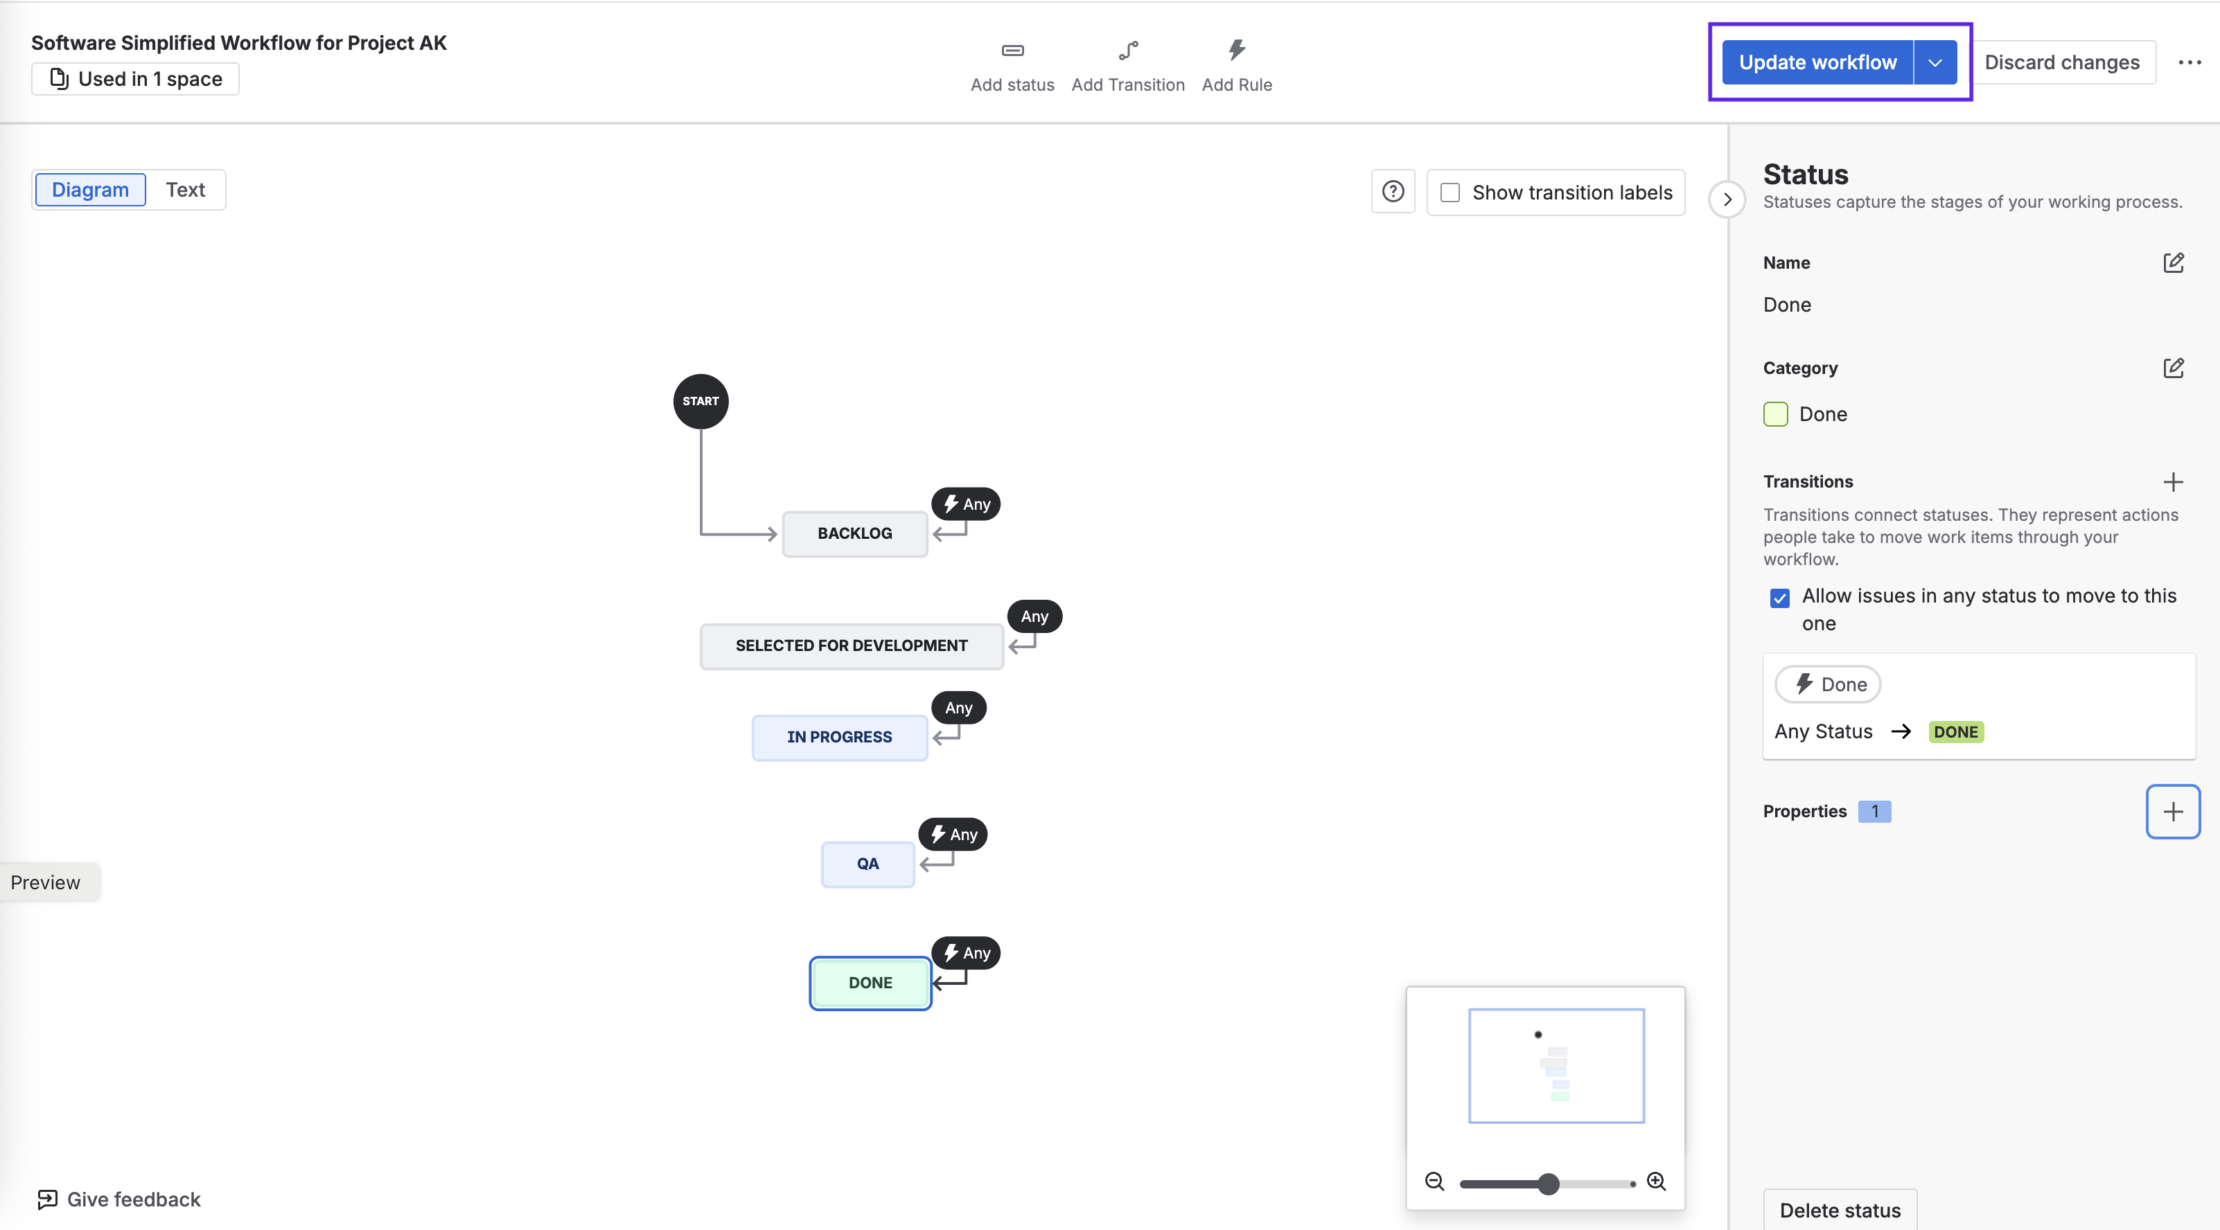
Task: Zoom in using the magnifier plus icon
Action: click(1657, 1182)
